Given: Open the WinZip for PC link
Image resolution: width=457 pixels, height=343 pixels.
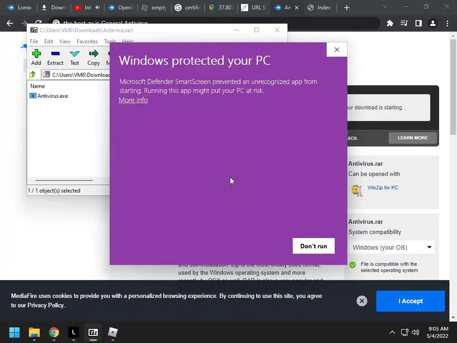Looking at the screenshot, I should [x=382, y=188].
